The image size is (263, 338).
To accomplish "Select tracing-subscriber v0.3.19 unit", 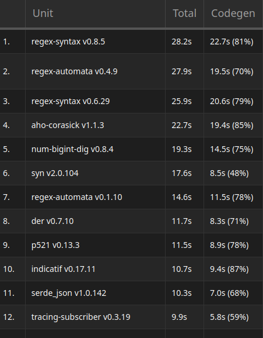I will [x=81, y=317].
